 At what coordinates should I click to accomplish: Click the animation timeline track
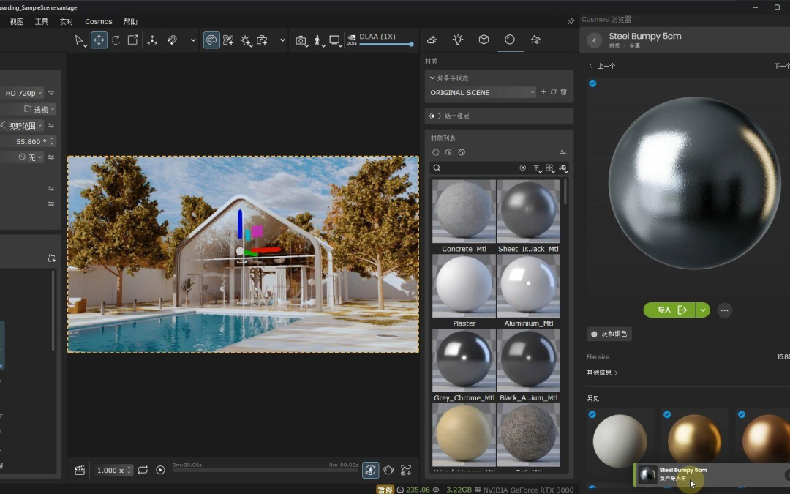coord(265,471)
